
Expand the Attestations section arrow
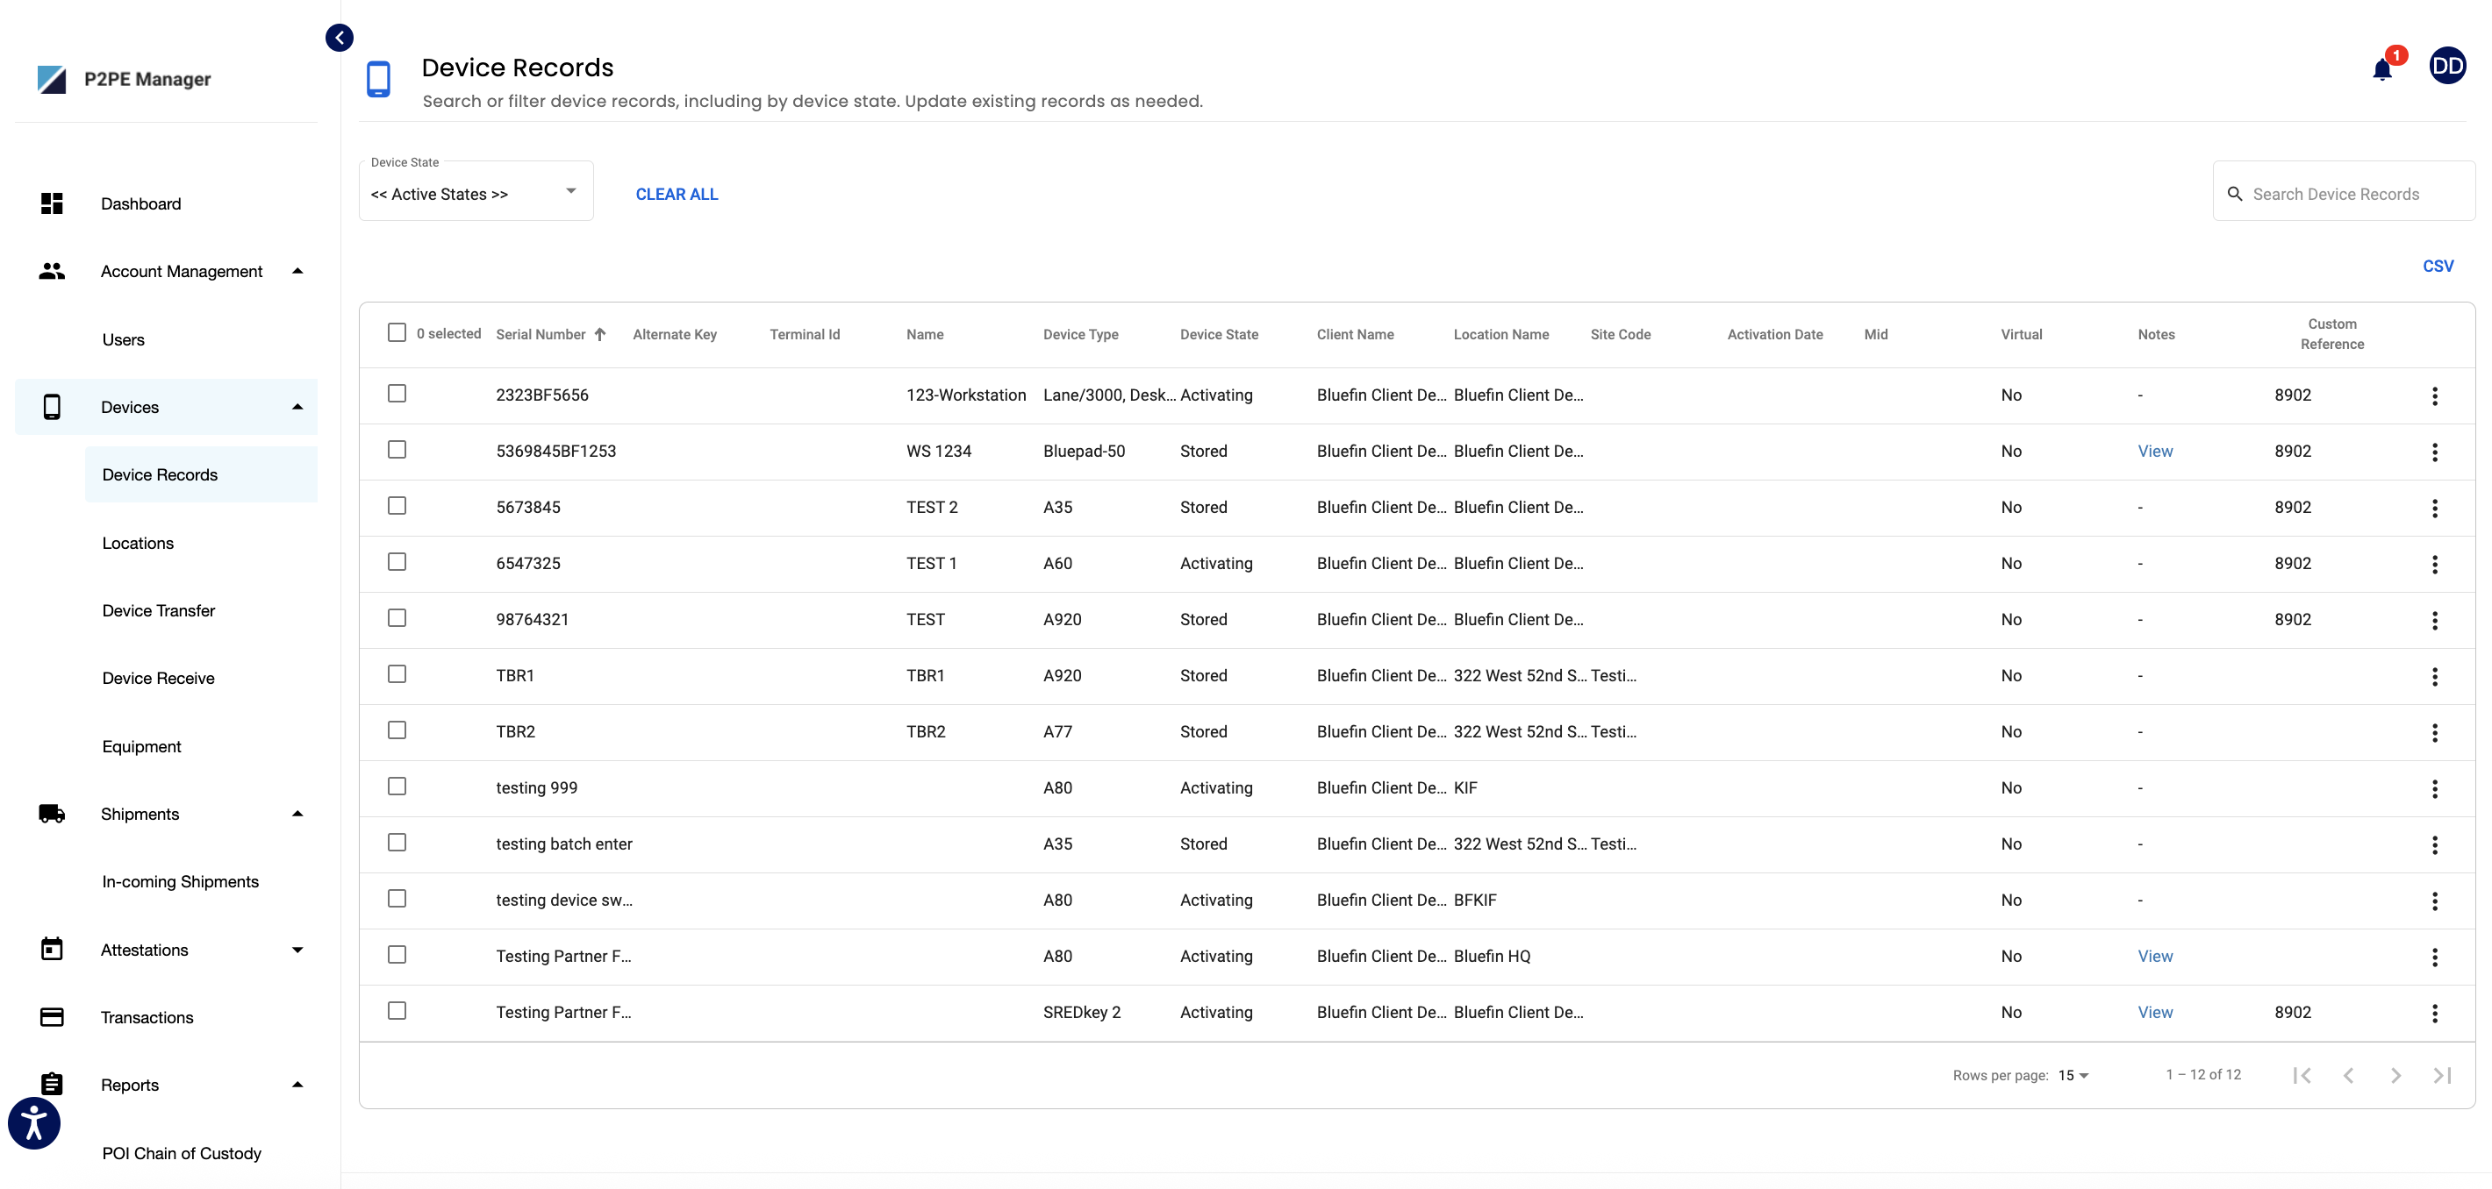click(298, 950)
